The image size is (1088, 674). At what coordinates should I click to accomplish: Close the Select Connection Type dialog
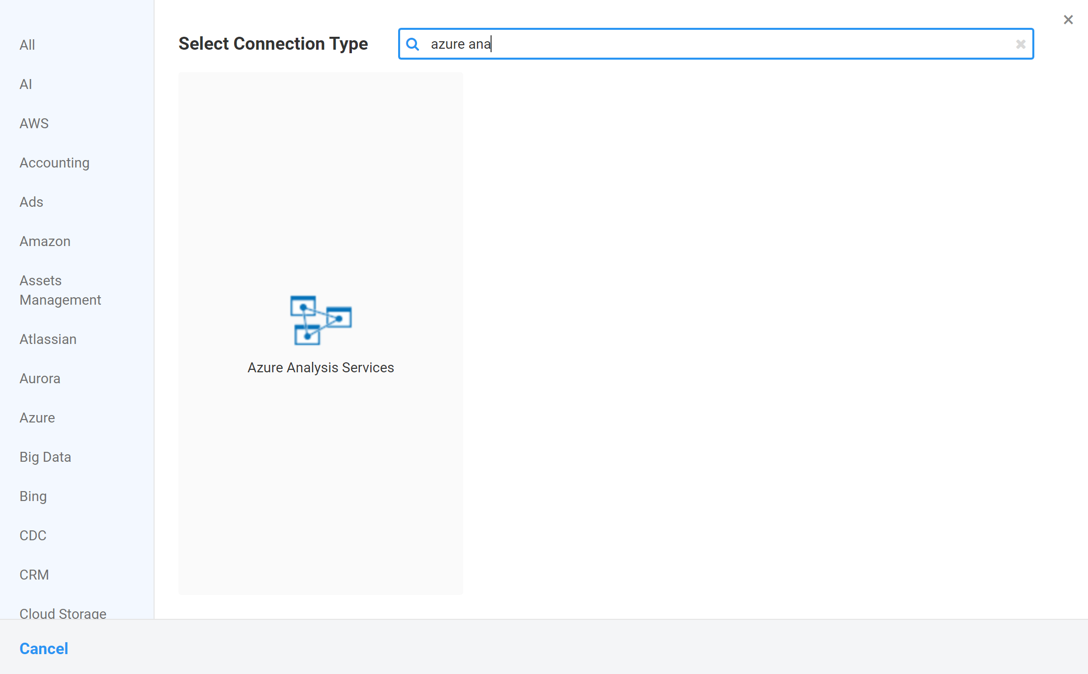coord(1068,20)
